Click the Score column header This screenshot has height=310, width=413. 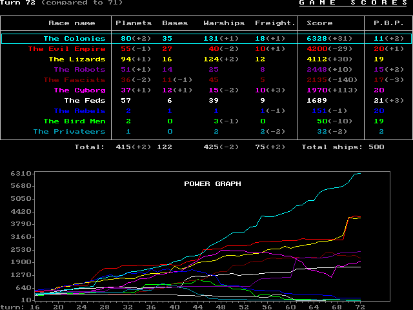[320, 23]
